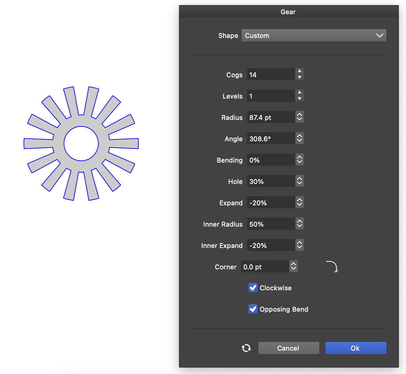The image size is (406, 374).
Task: Expand the Angle value adjuster
Action: point(299,139)
